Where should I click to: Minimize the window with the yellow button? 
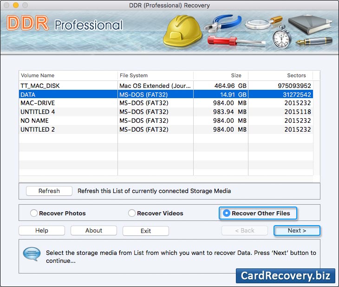pyautogui.click(x=16, y=5)
